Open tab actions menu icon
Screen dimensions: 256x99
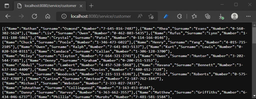click(x=7, y=6)
